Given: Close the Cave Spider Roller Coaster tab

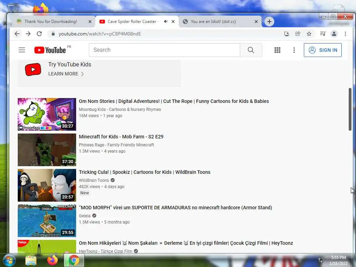Looking at the screenshot, I should (173, 22).
